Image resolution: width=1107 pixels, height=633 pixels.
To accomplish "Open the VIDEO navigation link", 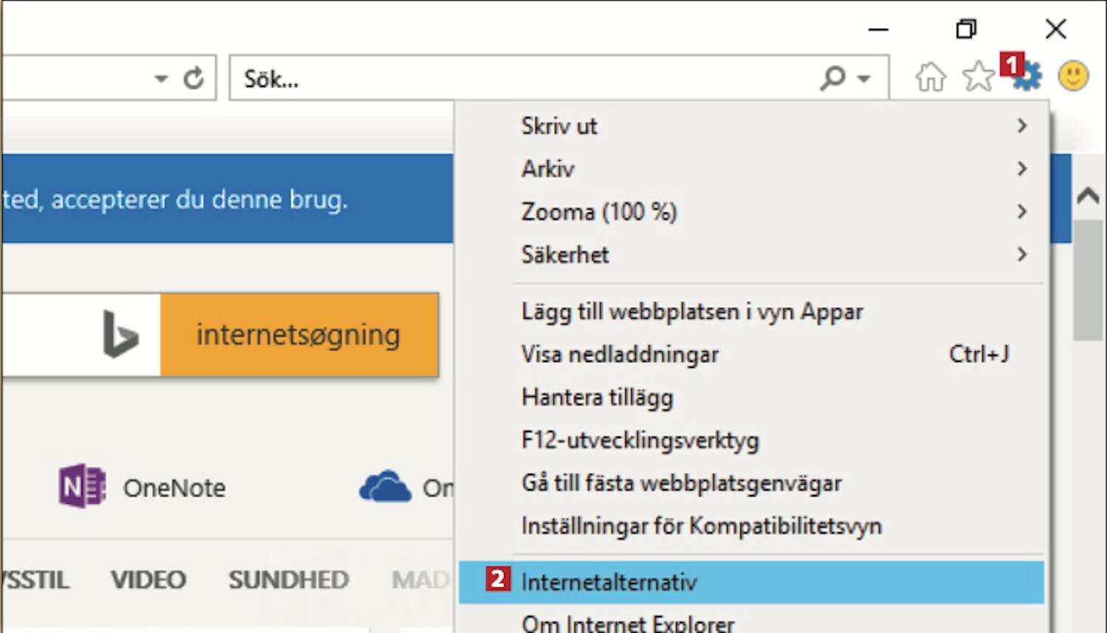I will click(148, 580).
